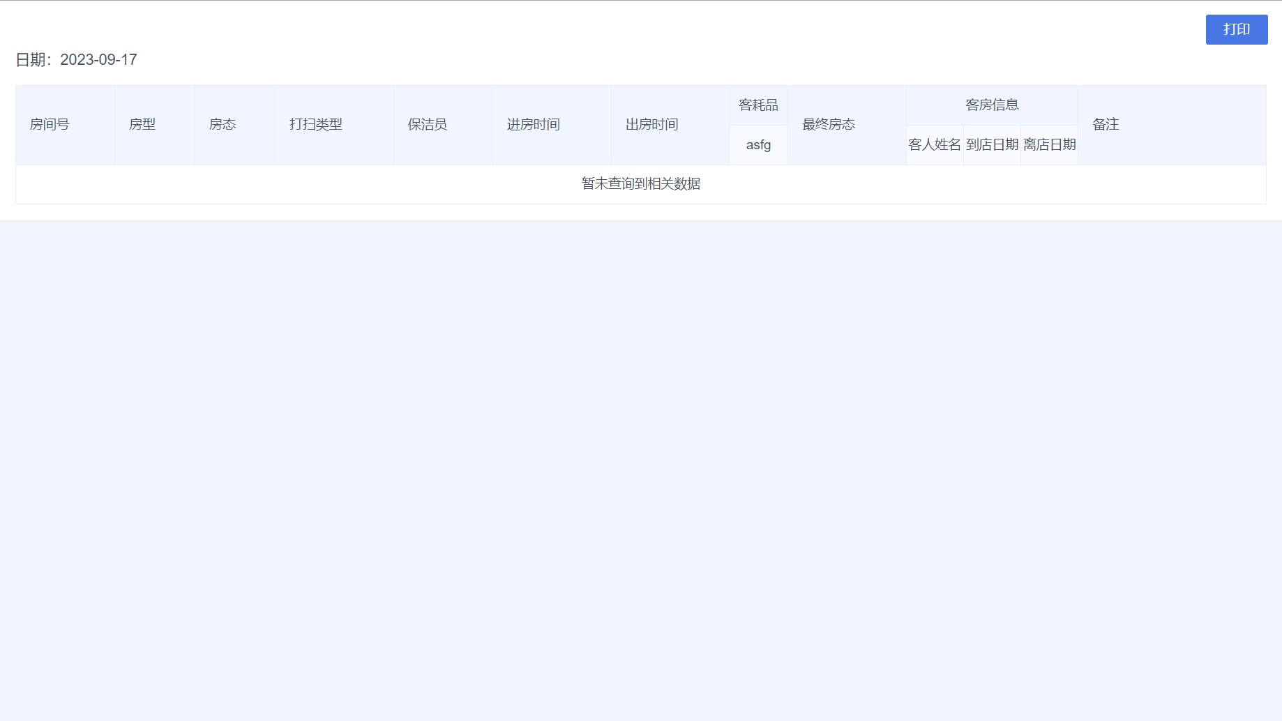Click the 进房时间 column header
Screen dimensions: 1282x721
[x=552, y=125]
